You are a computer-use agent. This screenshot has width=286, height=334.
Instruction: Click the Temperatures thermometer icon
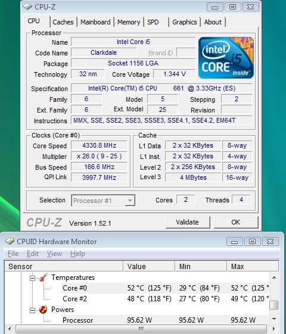[x=43, y=277]
